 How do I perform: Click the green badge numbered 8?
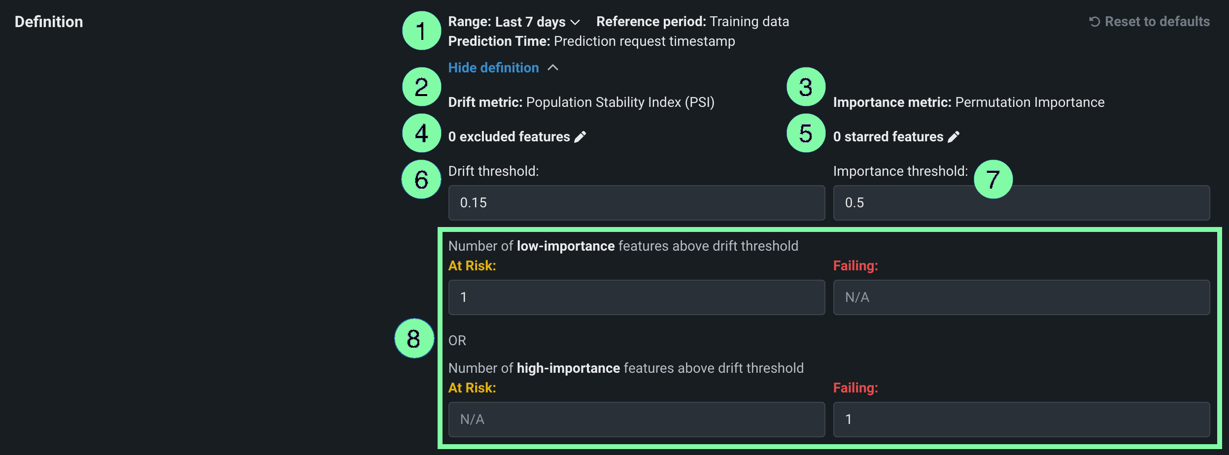click(414, 338)
